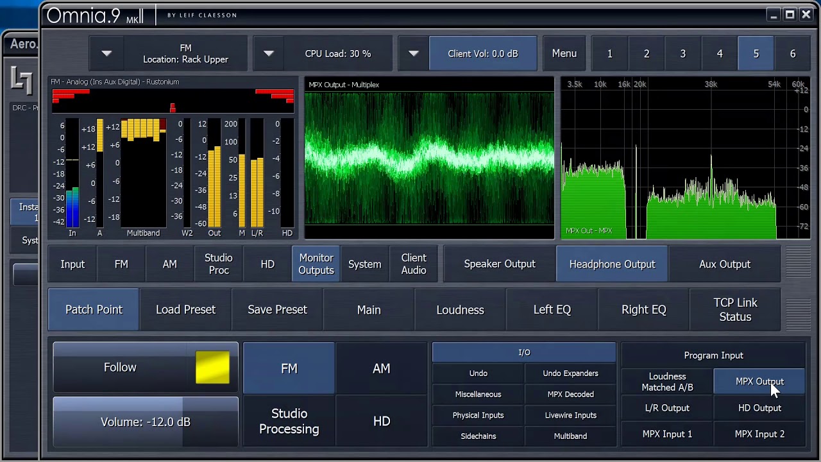This screenshot has width=821, height=462.
Task: Click the MPX Out spectrum analyzer display
Action: point(684,158)
